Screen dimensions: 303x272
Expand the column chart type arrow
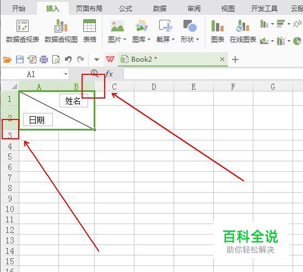272,24
